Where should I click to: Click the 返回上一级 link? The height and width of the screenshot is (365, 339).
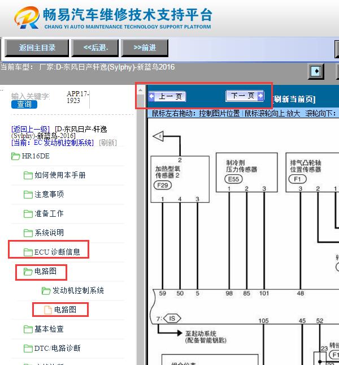pyautogui.click(x=31, y=129)
